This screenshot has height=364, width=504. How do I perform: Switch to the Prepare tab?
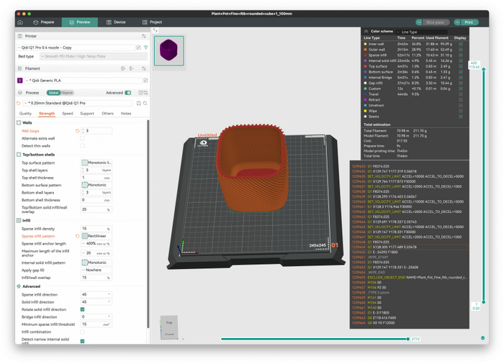pyautogui.click(x=43, y=22)
